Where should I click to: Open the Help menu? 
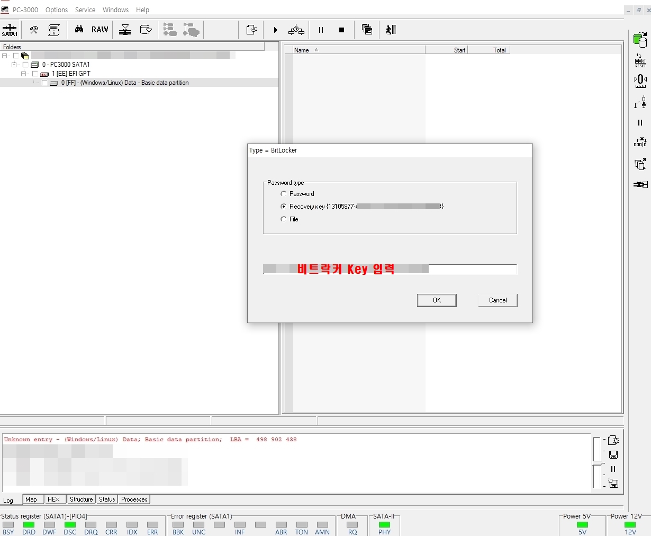click(142, 10)
